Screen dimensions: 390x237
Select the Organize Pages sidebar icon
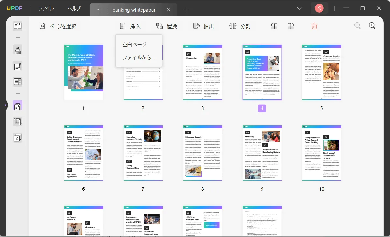point(17,106)
